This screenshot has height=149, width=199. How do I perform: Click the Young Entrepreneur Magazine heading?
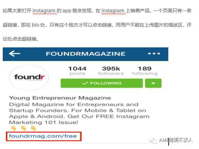coord(60,98)
